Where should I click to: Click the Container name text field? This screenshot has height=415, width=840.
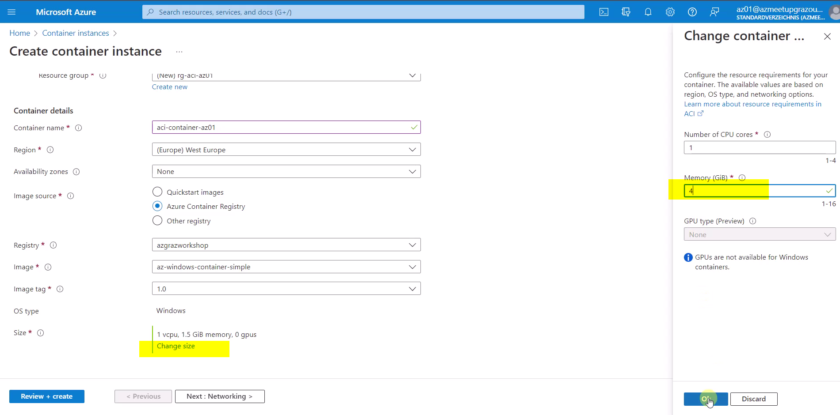click(x=286, y=127)
